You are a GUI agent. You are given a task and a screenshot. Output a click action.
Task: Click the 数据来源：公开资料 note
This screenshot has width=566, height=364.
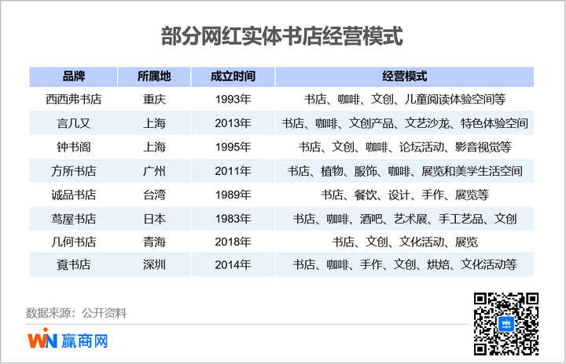76,313
